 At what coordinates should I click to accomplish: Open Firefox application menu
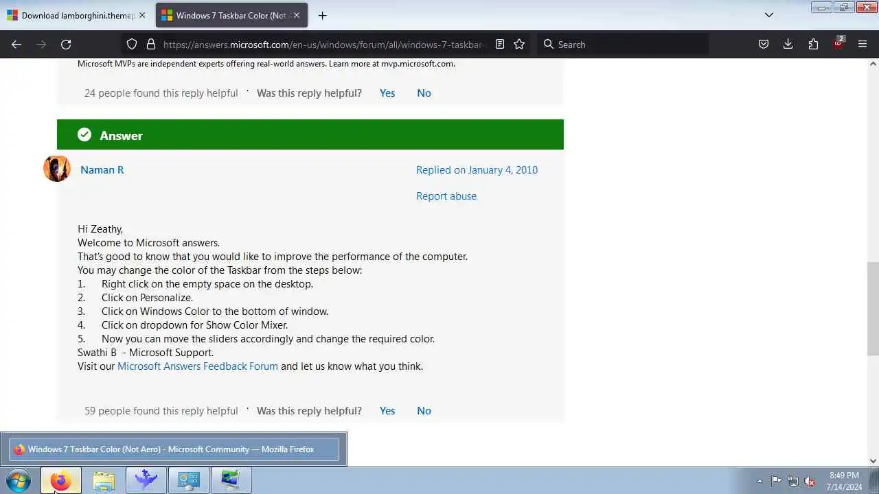point(863,44)
